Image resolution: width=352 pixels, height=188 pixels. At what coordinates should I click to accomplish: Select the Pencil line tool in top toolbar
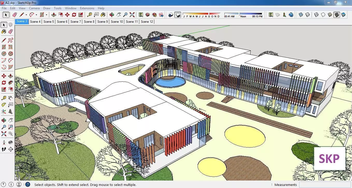pyautogui.click(x=22, y=15)
